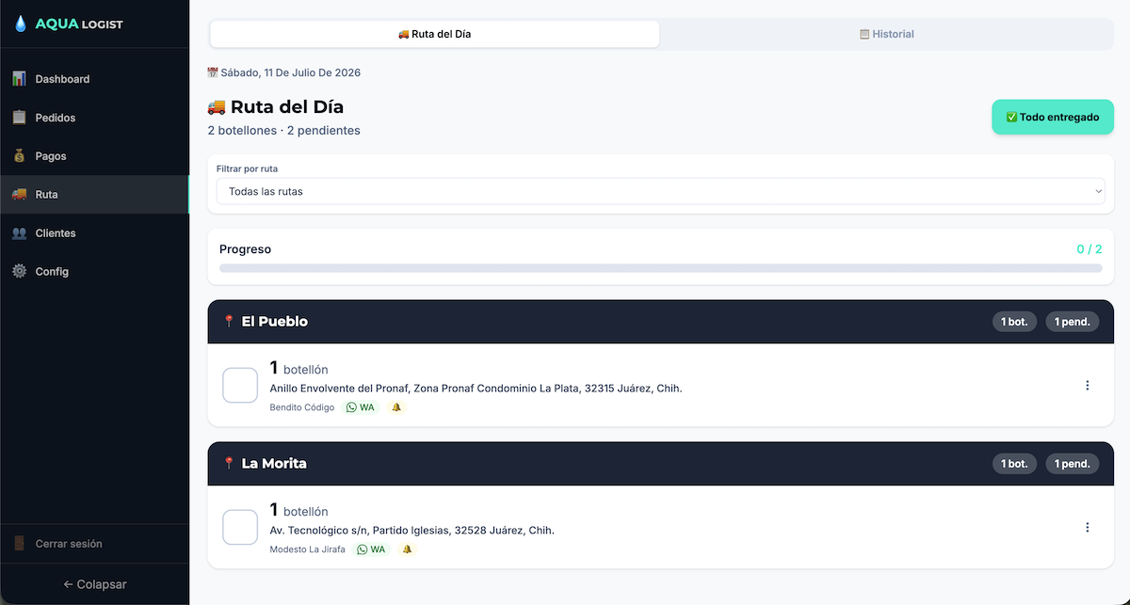Click the El Pueblo 1 bot. badge
The height and width of the screenshot is (605, 1130).
pyautogui.click(x=1014, y=322)
